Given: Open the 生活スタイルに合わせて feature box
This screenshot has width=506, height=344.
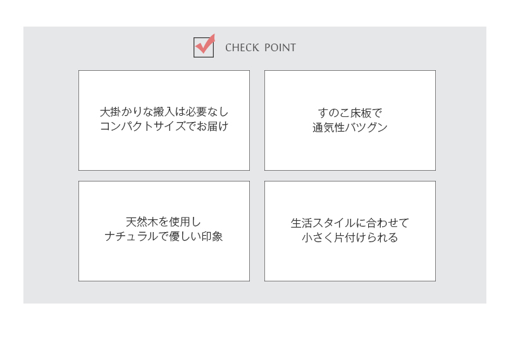Looking at the screenshot, I should 350,231.
